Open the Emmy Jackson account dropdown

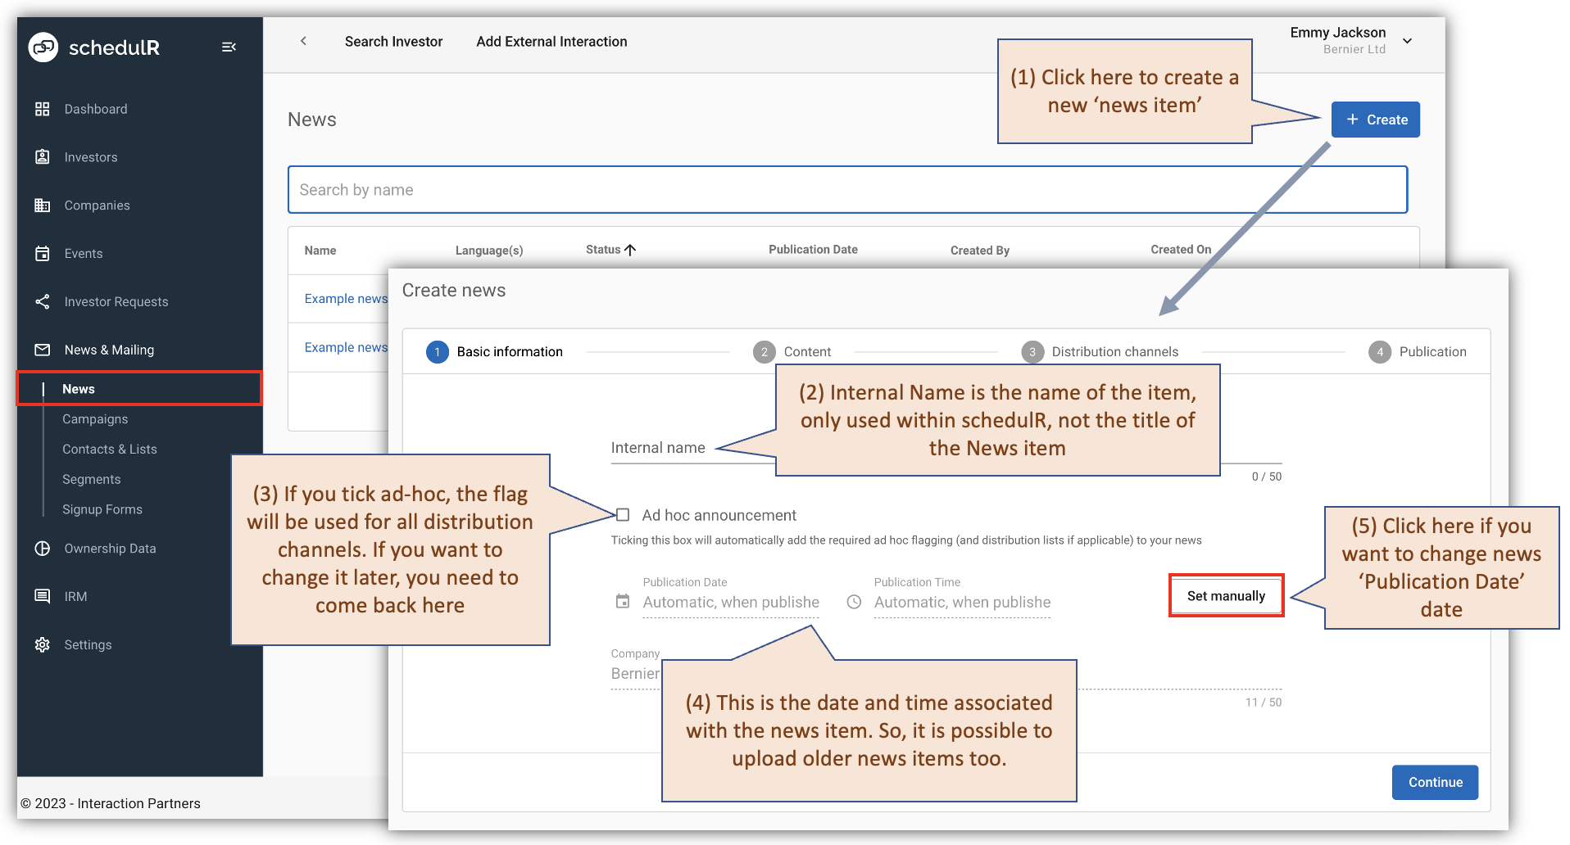tap(1407, 40)
